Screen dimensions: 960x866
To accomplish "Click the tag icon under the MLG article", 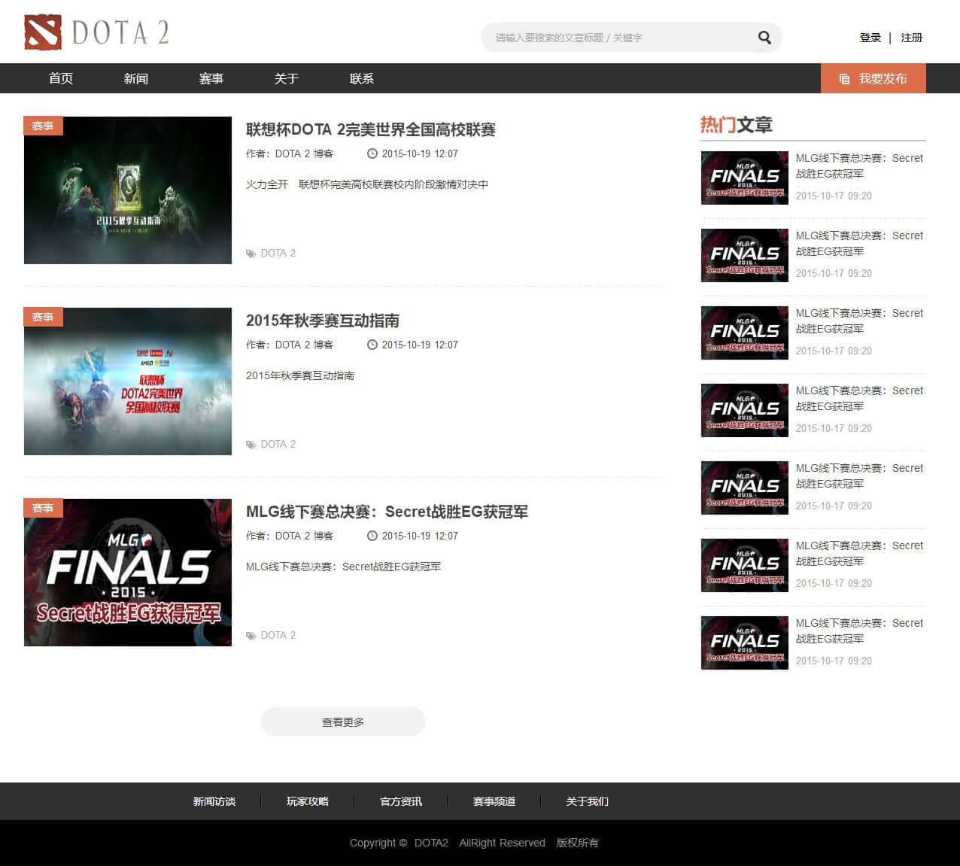I will pos(251,636).
